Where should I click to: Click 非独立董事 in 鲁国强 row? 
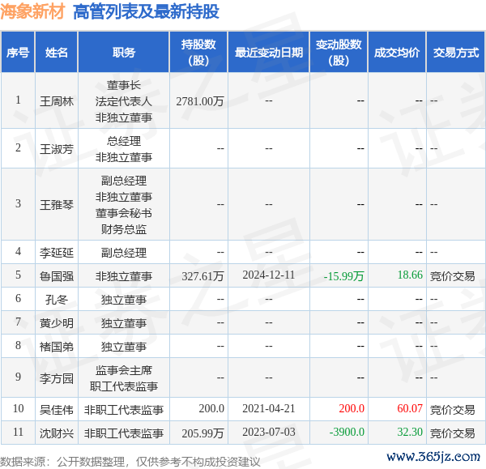click(x=124, y=275)
